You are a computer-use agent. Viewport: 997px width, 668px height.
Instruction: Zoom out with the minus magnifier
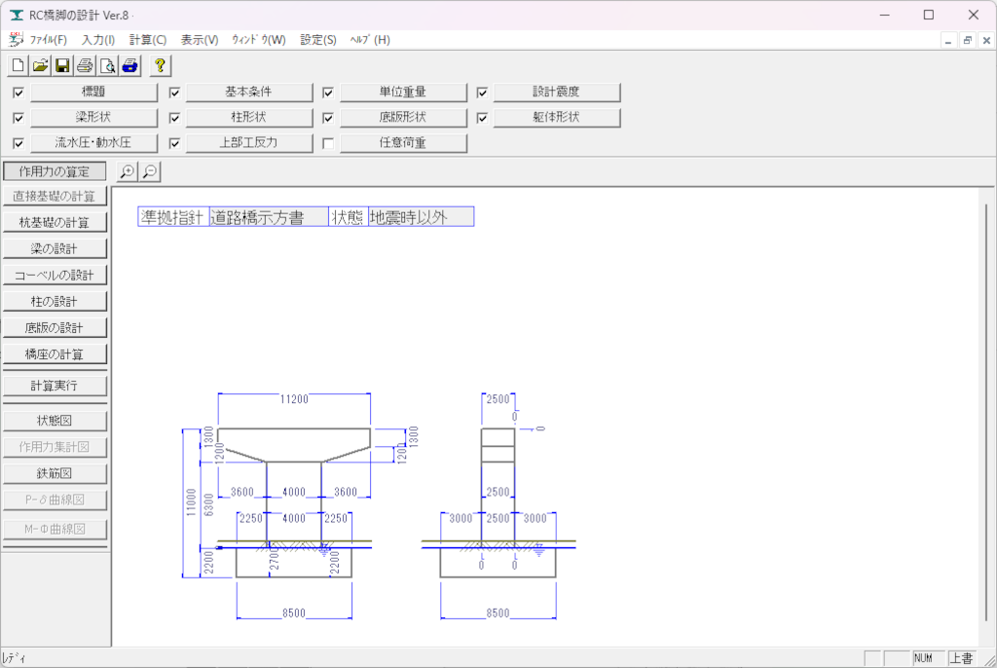click(x=150, y=171)
